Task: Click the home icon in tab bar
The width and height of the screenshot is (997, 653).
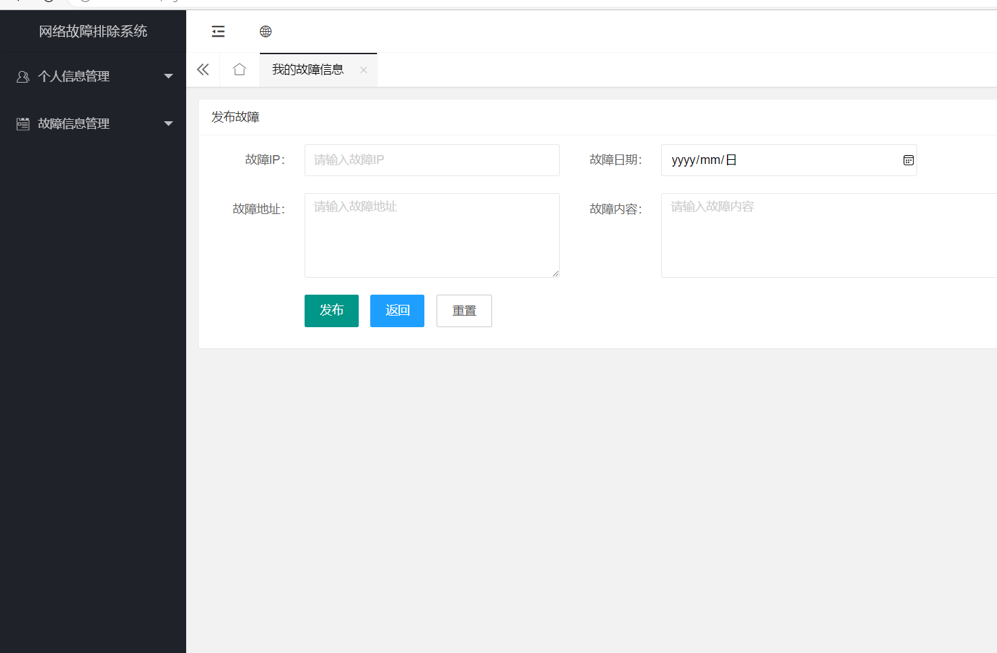Action: pyautogui.click(x=239, y=69)
